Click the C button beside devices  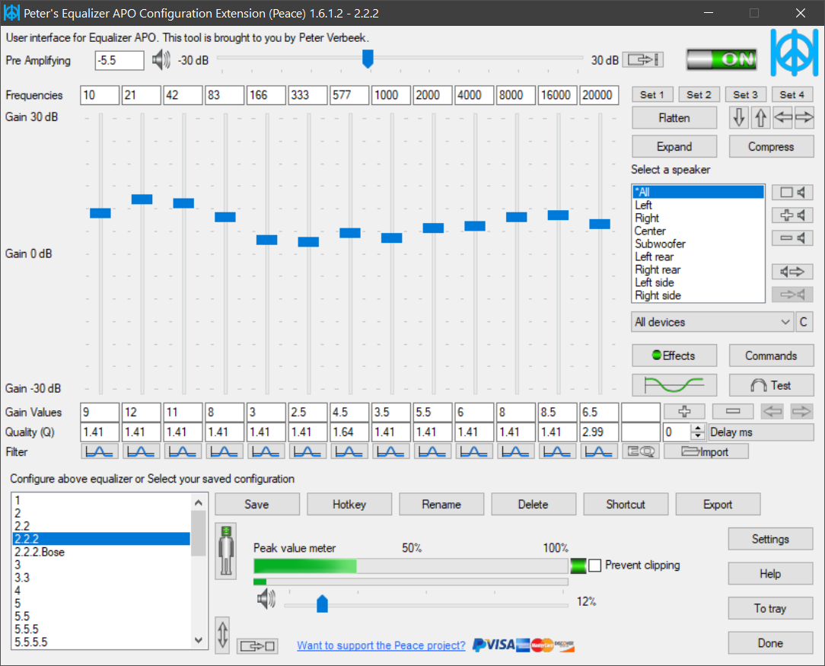[x=804, y=322]
